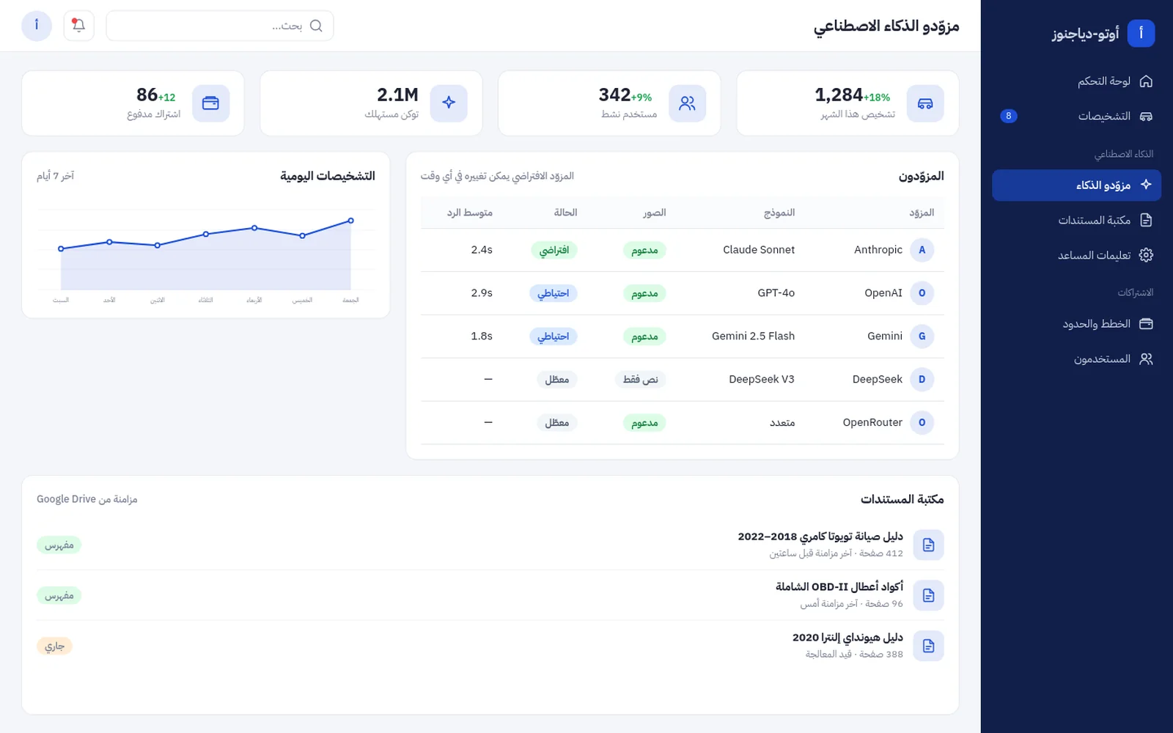1173x733 pixels.
Task: Open الخطط والحدود in the sidebar
Action: click(x=1076, y=324)
